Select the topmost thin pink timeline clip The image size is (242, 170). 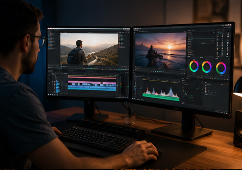pos(92,78)
